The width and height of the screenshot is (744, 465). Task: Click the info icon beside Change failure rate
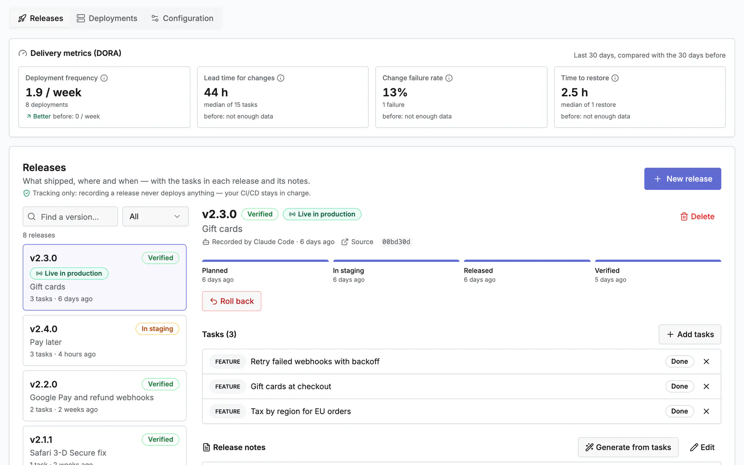coord(449,78)
